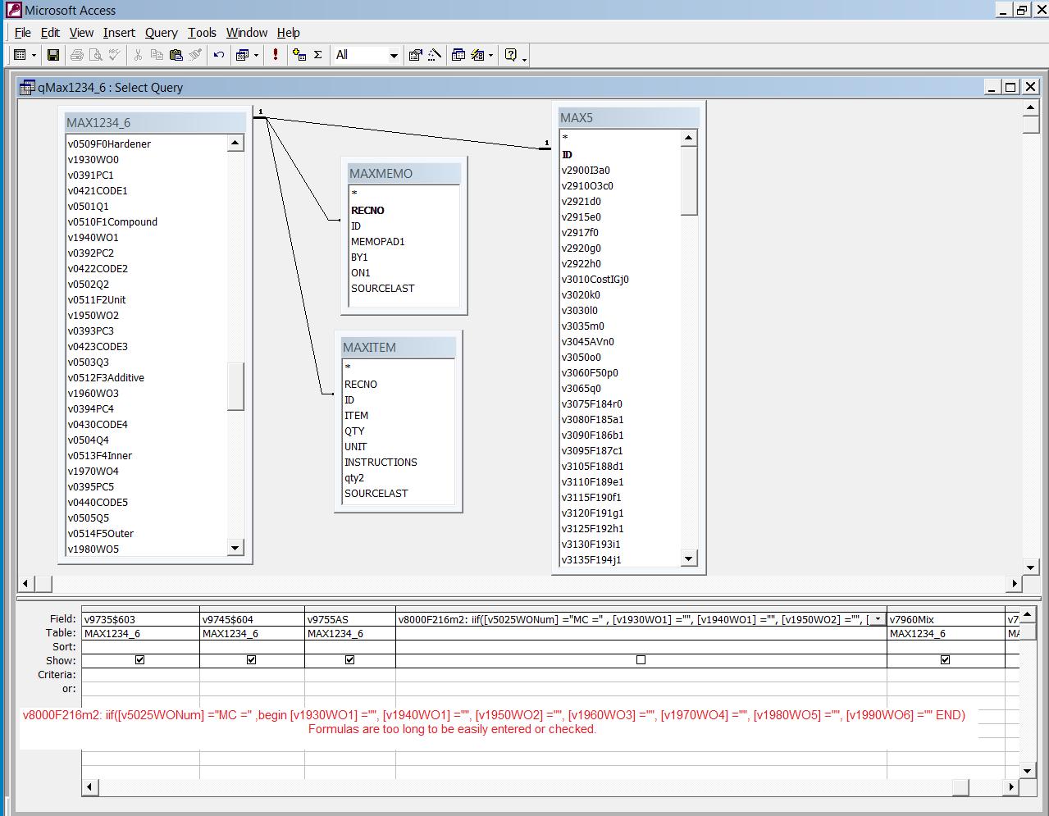Show the Database Window icon
Image resolution: width=1049 pixels, height=816 pixels.
click(x=458, y=55)
